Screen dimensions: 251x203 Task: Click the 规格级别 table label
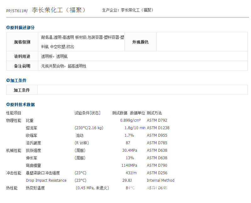coord(22,42)
